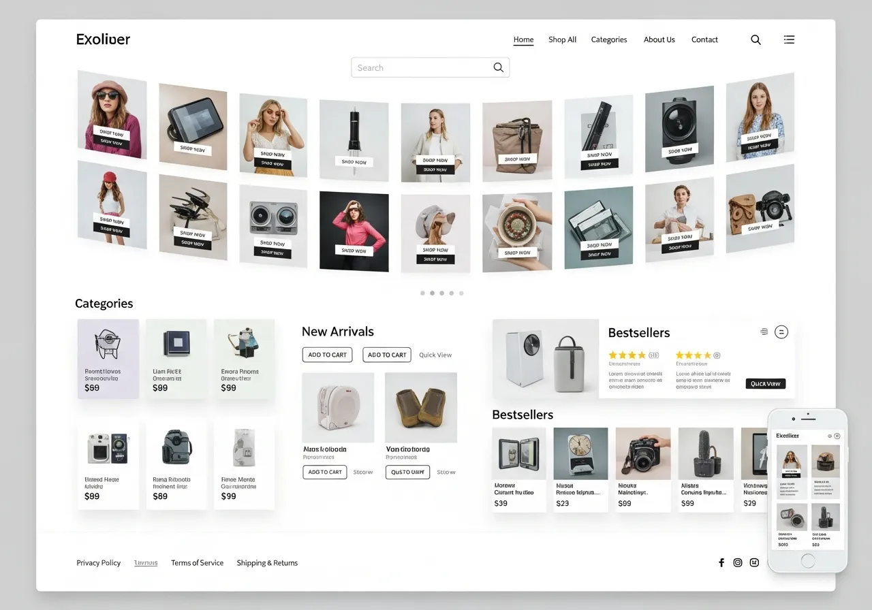Viewport: 872px width, 610px height.
Task: Open the About Us page
Action: pos(659,39)
